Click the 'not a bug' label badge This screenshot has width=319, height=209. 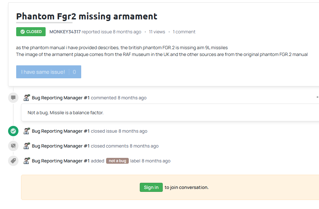tap(117, 161)
